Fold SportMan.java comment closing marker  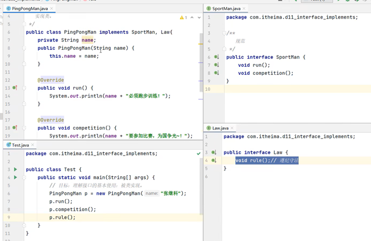[x=224, y=49]
